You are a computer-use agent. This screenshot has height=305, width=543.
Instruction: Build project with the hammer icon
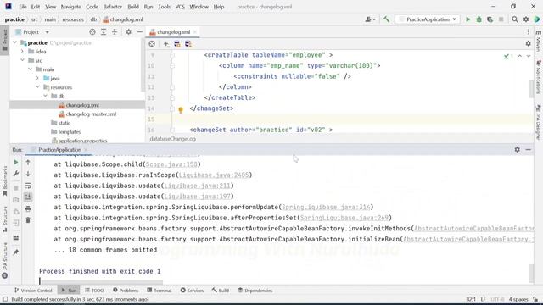386,19
